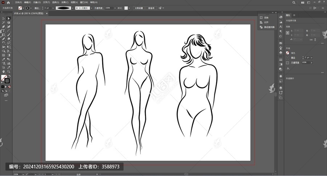Viewport: 327px width, 176px height.
Task: Select the Eraser tool
Action: coord(9,39)
